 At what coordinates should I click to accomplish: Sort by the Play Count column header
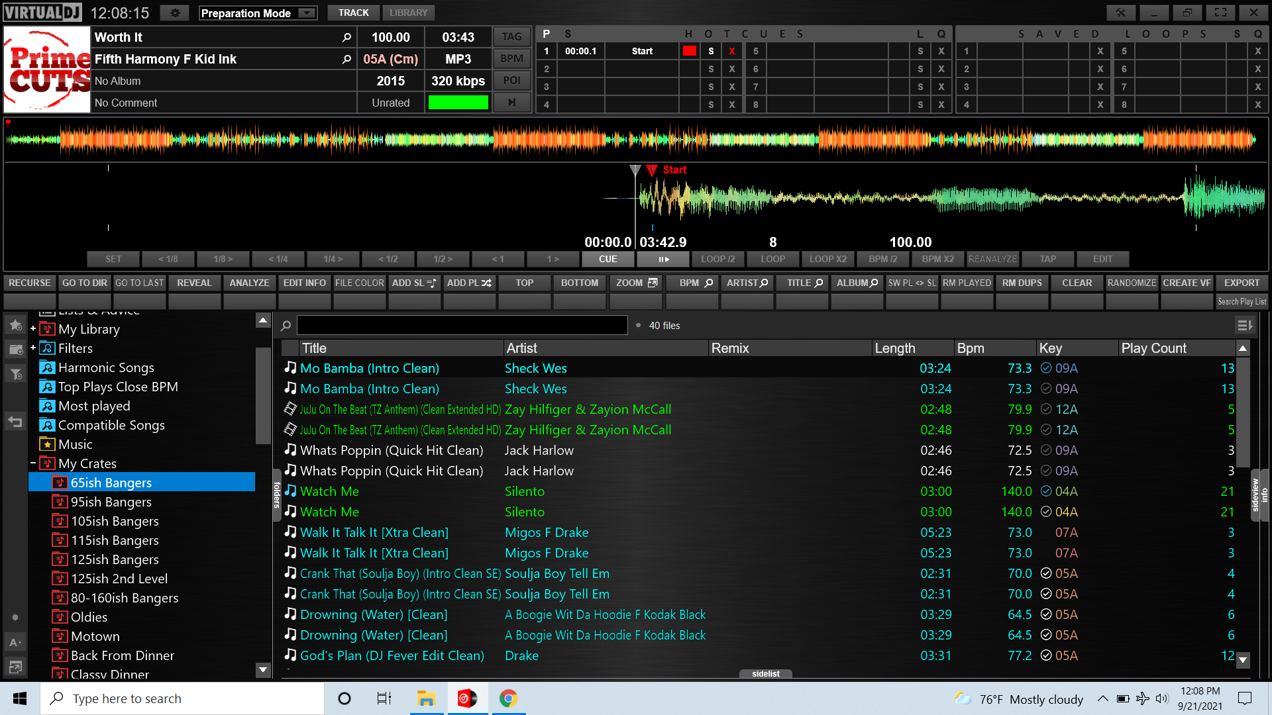[1176, 348]
